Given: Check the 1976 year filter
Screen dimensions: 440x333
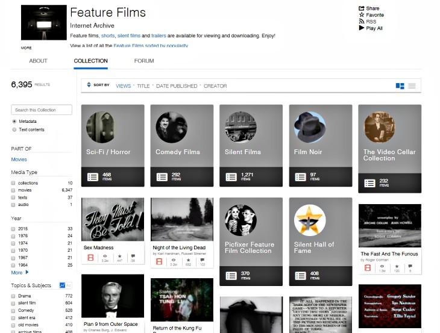Looking at the screenshot, I should [13, 236].
